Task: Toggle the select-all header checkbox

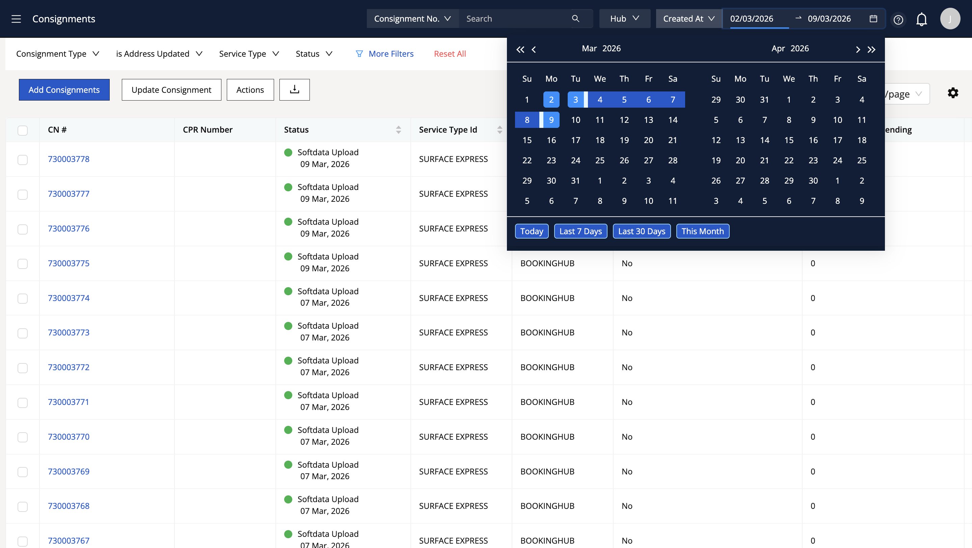Action: click(23, 130)
